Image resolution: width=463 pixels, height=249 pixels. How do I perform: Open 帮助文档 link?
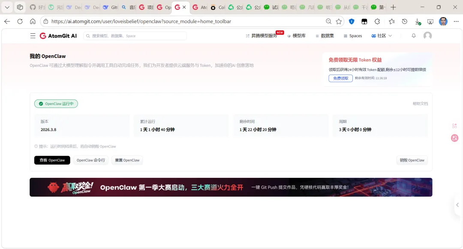420,104
